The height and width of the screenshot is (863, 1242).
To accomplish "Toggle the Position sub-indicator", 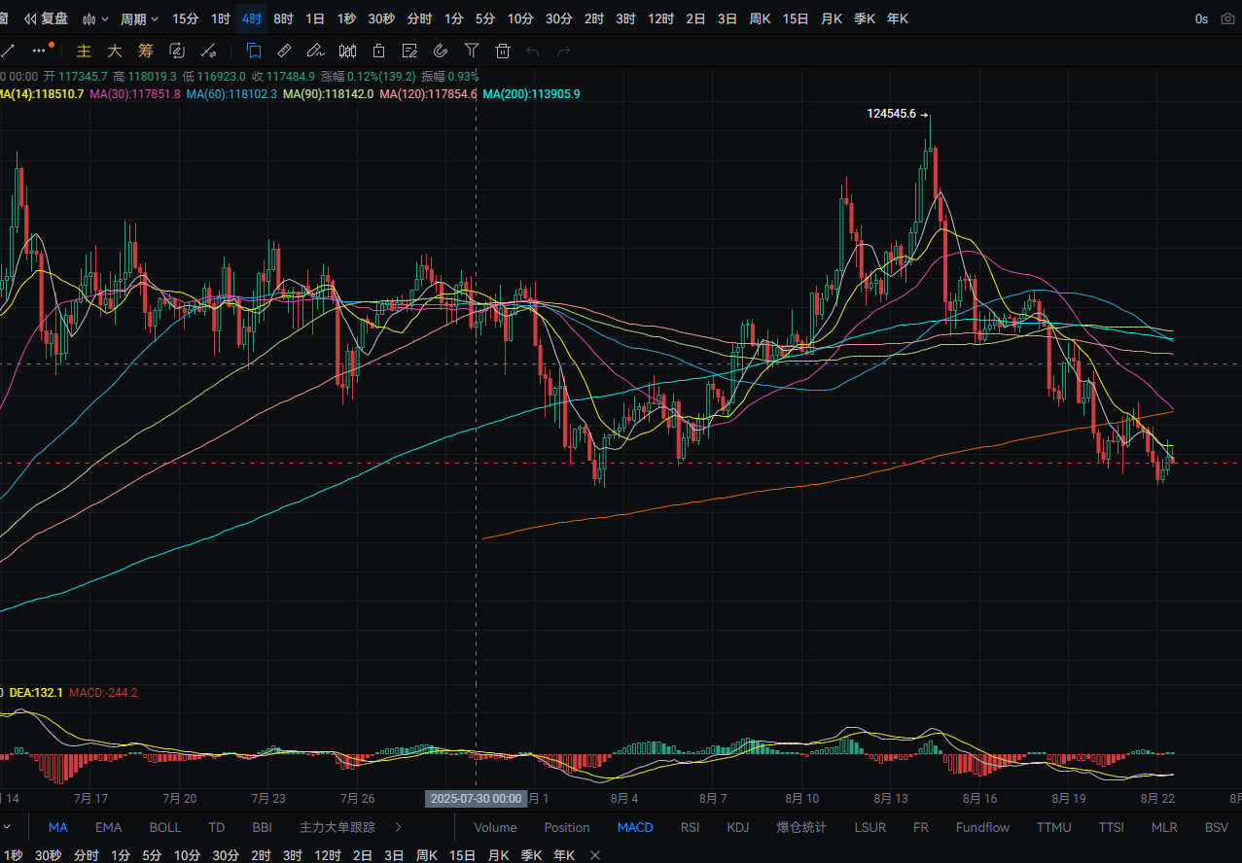I will (567, 827).
